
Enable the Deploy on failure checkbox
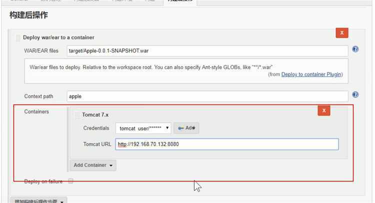click(x=70, y=181)
